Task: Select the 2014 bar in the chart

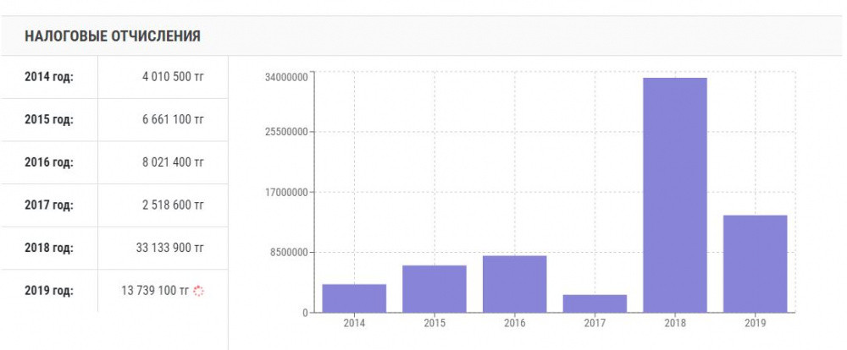Action: pyautogui.click(x=354, y=298)
